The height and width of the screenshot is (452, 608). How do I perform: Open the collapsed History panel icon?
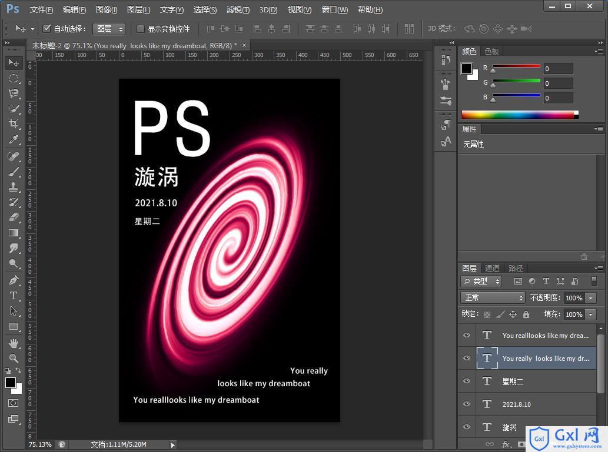[x=446, y=60]
